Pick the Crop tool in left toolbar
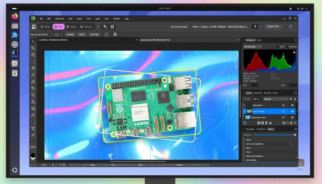The height and width of the screenshot is (184, 322). (33, 48)
